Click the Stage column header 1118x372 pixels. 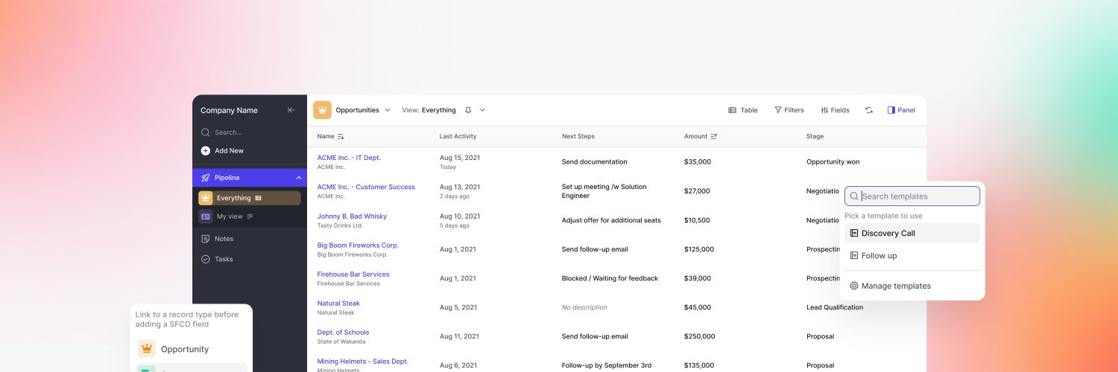tap(815, 136)
